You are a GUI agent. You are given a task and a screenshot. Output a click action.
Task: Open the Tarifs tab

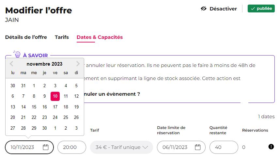pos(62,37)
